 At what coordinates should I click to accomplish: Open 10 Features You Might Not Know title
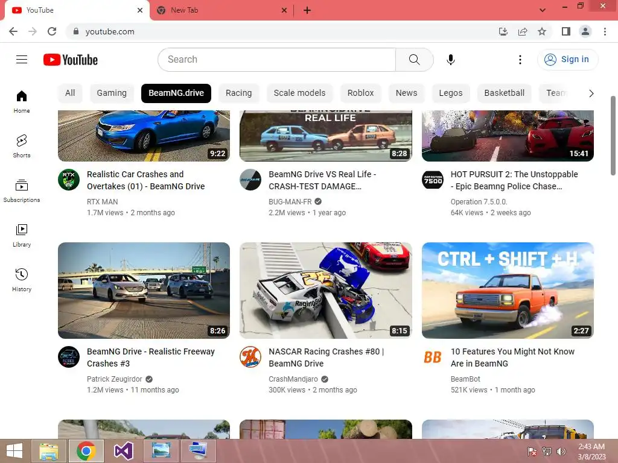tap(513, 357)
